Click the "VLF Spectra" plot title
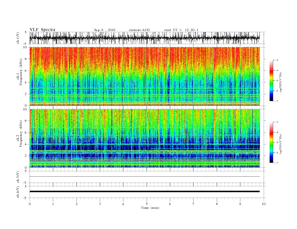 click(x=42, y=30)
